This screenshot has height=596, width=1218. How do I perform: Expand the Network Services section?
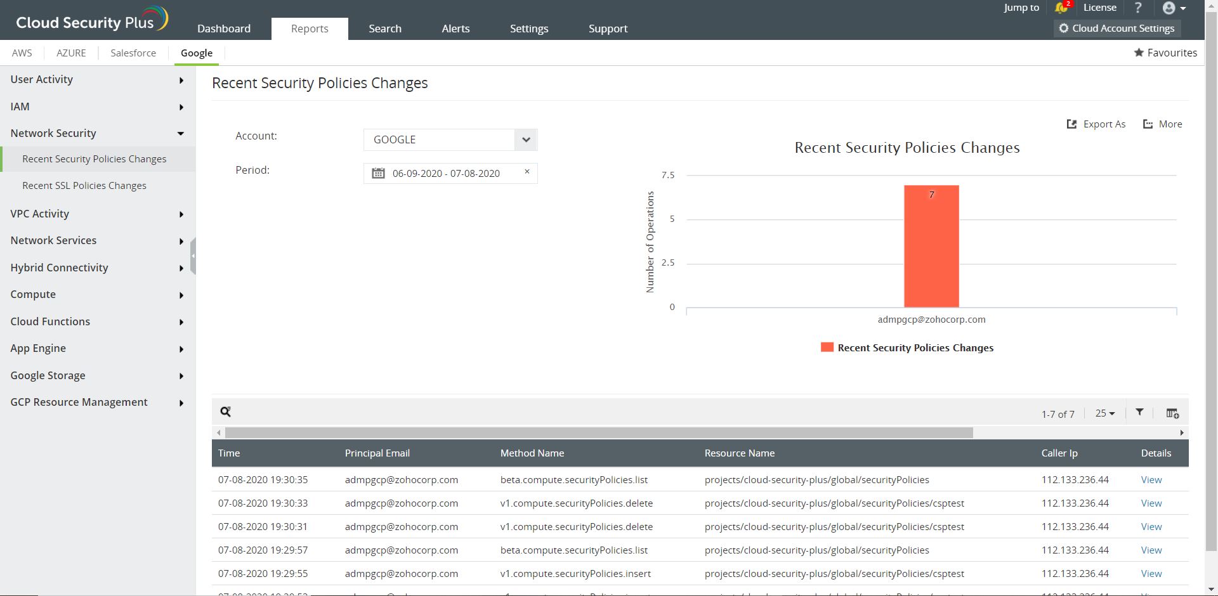[x=98, y=240]
